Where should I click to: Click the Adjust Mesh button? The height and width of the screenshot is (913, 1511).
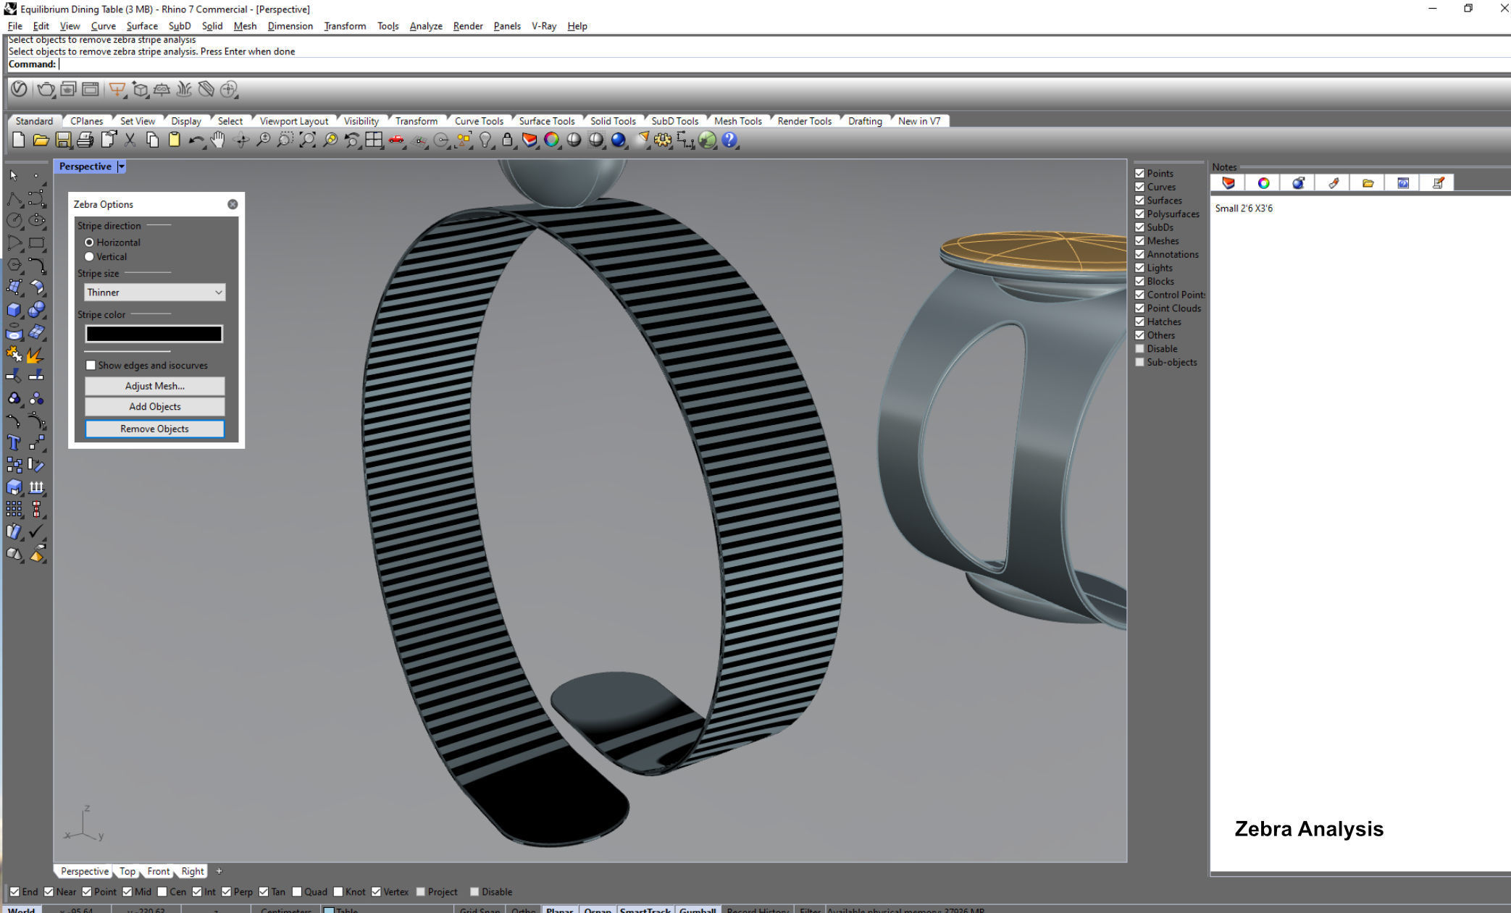[x=154, y=386]
